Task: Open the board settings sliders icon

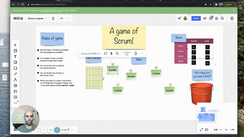Action: 205,18
